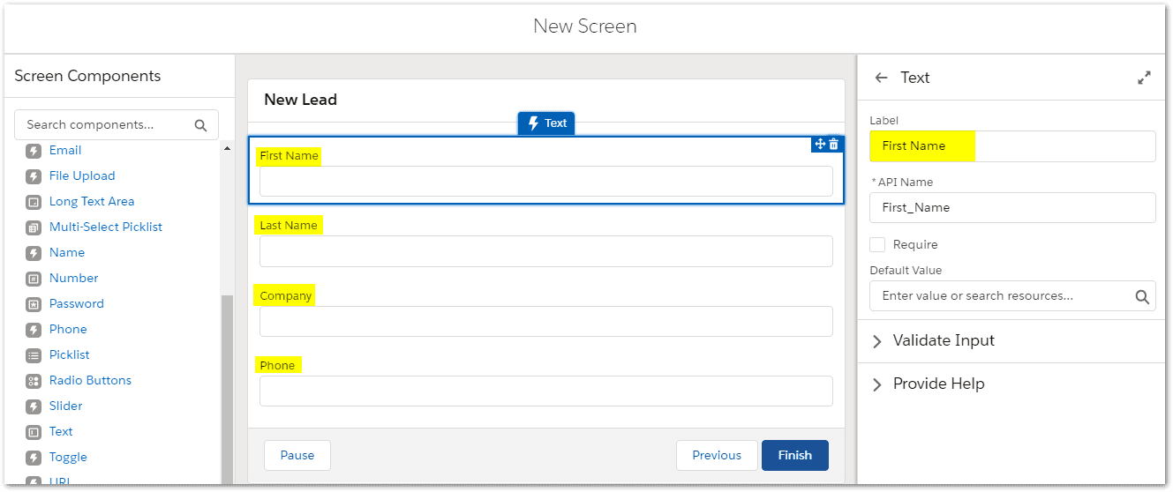Click the Previous button
The height and width of the screenshot is (492, 1173).
[716, 455]
